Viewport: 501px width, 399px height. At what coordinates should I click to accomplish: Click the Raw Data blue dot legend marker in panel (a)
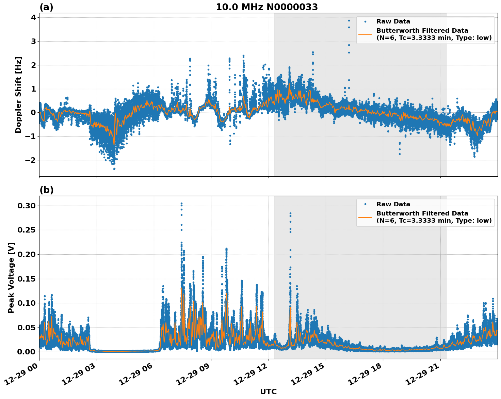coord(365,21)
